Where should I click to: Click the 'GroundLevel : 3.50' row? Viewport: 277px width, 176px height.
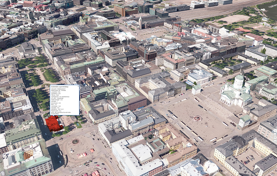56,103
